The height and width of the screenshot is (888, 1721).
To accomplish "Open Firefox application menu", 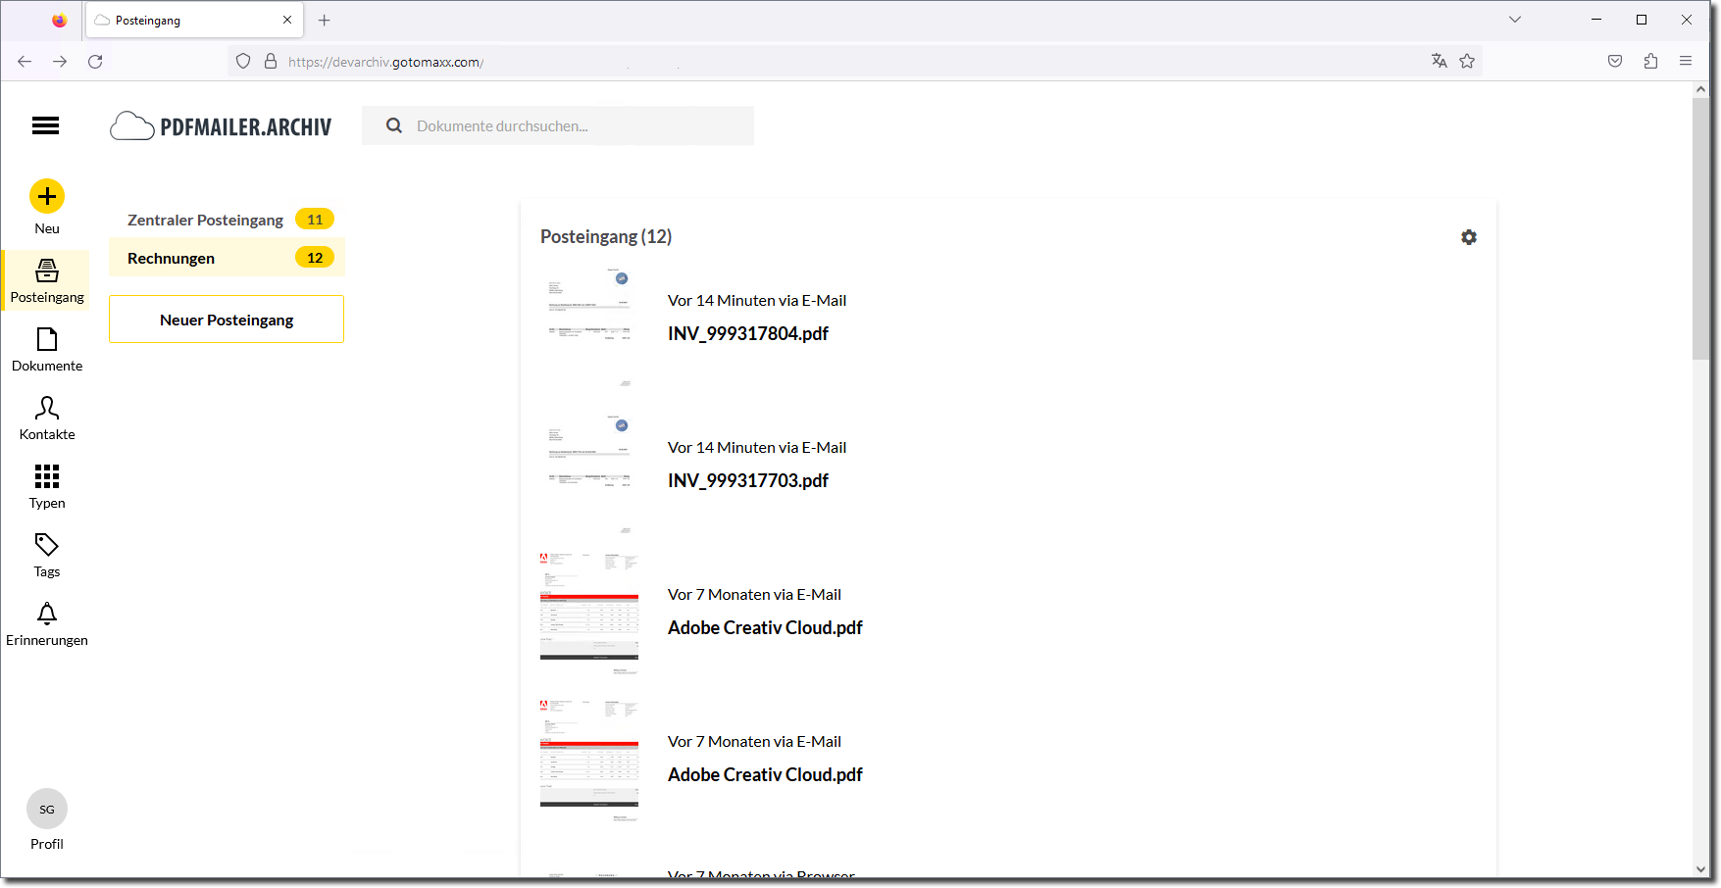I will tap(1685, 61).
